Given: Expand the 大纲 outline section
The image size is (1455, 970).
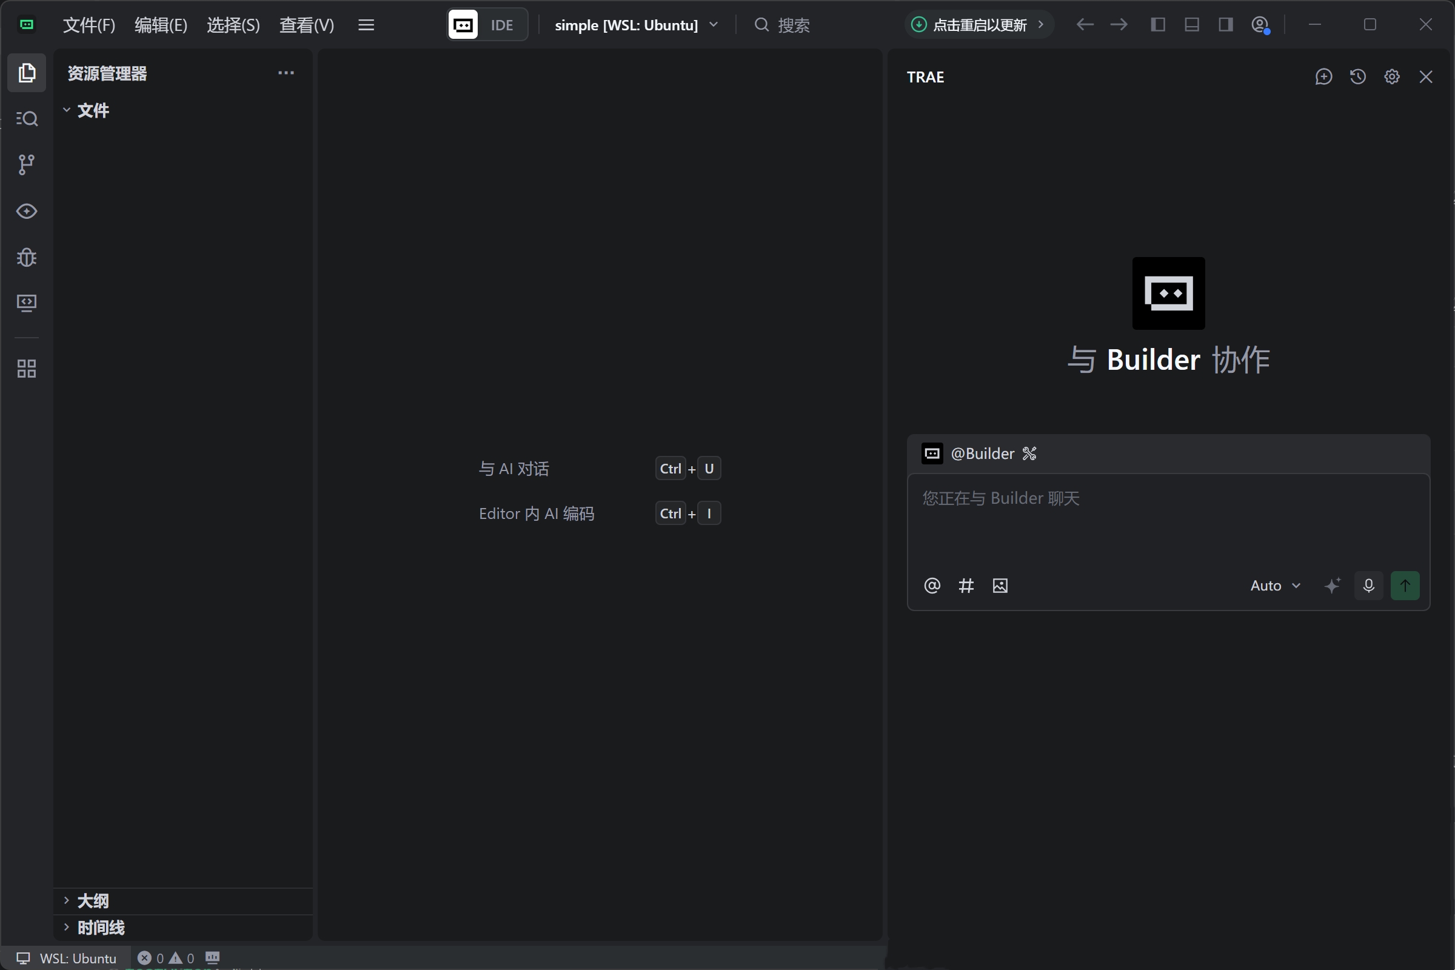Looking at the screenshot, I should pyautogui.click(x=93, y=901).
